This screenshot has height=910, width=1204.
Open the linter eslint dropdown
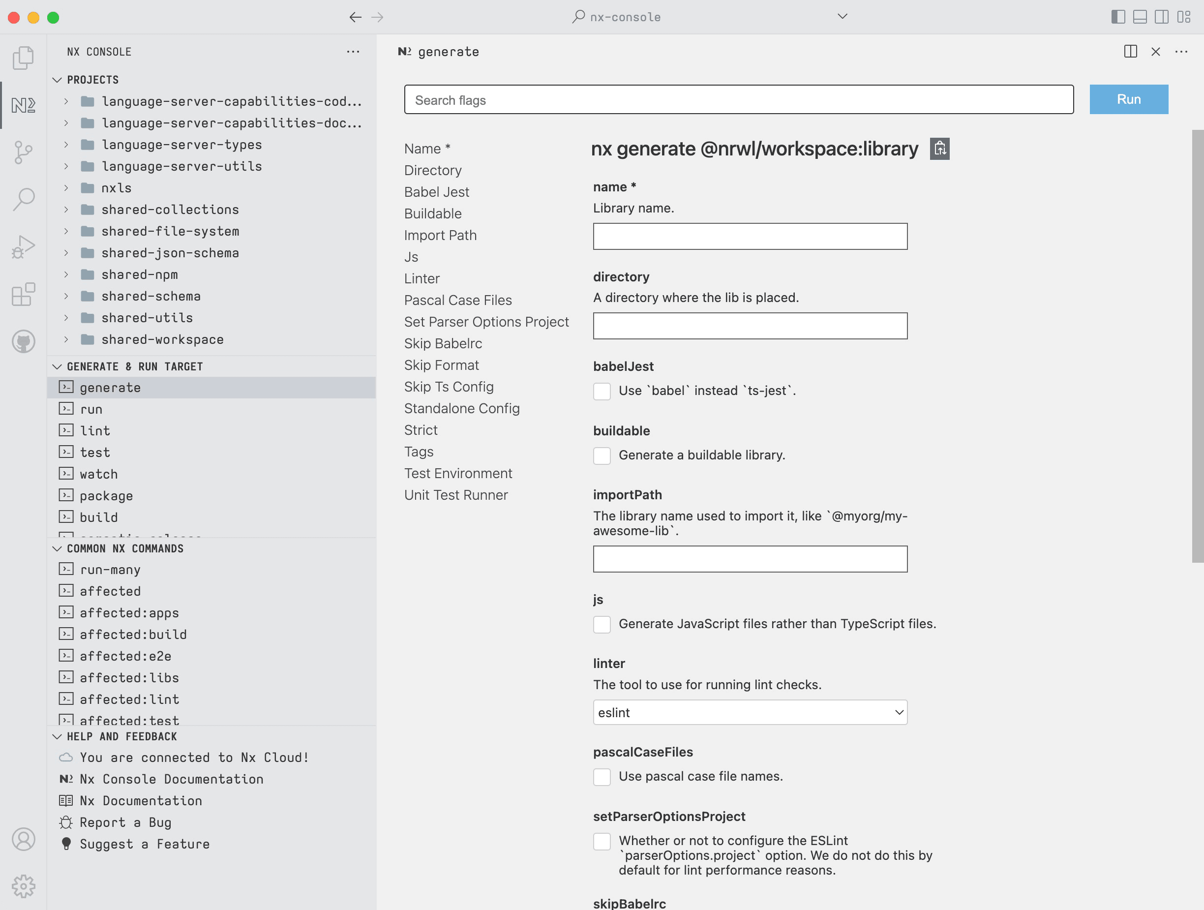click(x=750, y=712)
